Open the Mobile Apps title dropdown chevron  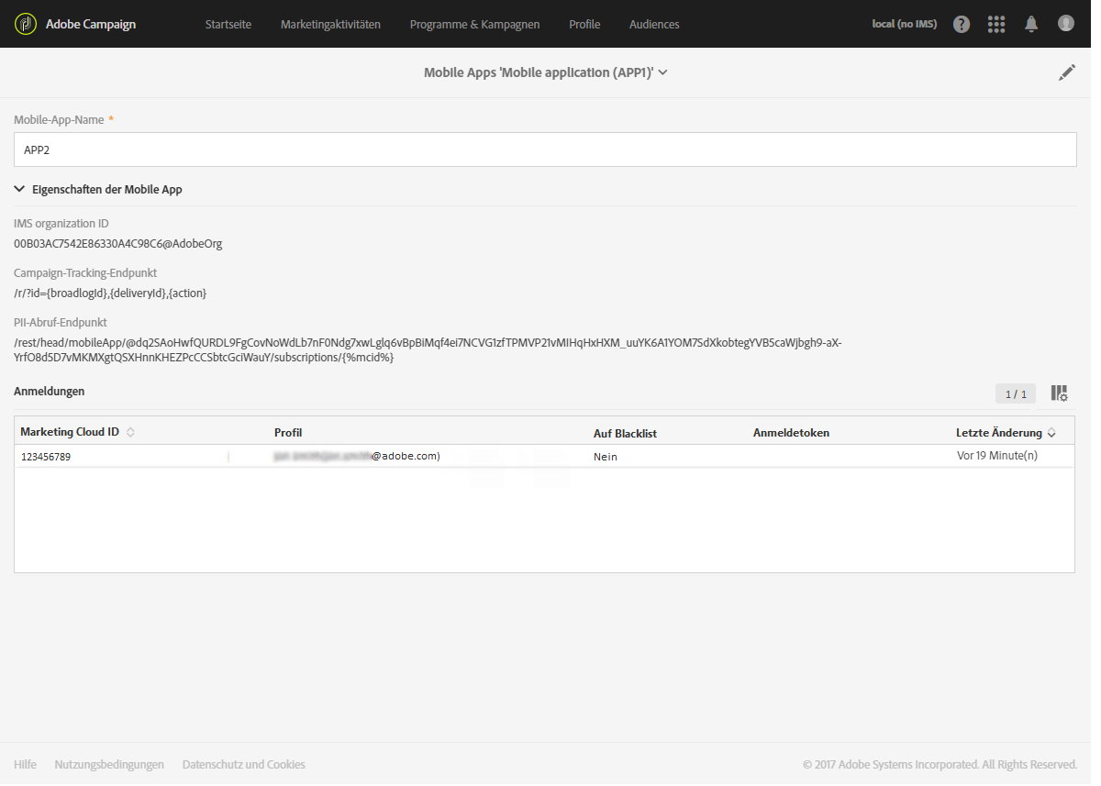pyautogui.click(x=663, y=73)
